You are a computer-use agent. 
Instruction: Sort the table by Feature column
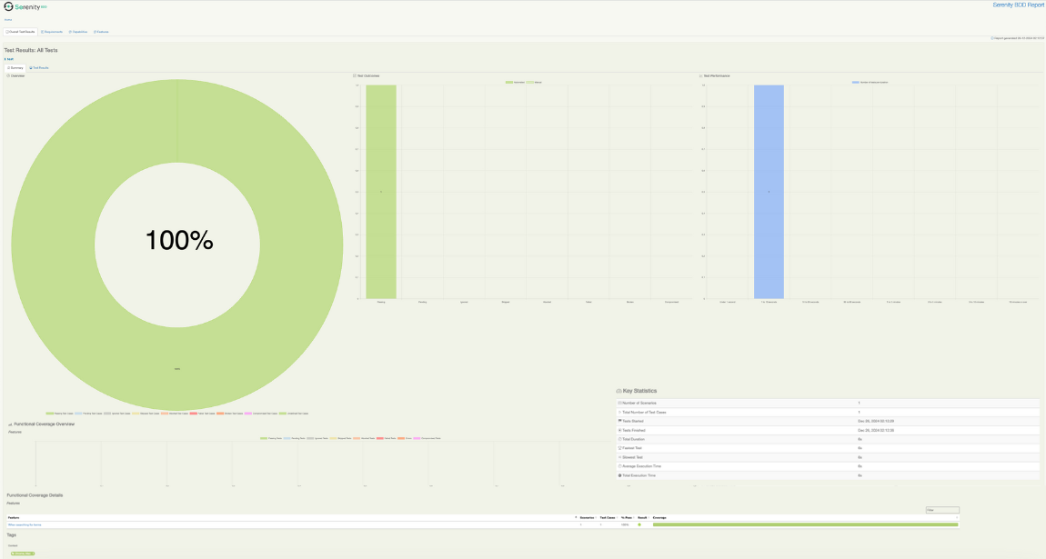click(x=14, y=517)
